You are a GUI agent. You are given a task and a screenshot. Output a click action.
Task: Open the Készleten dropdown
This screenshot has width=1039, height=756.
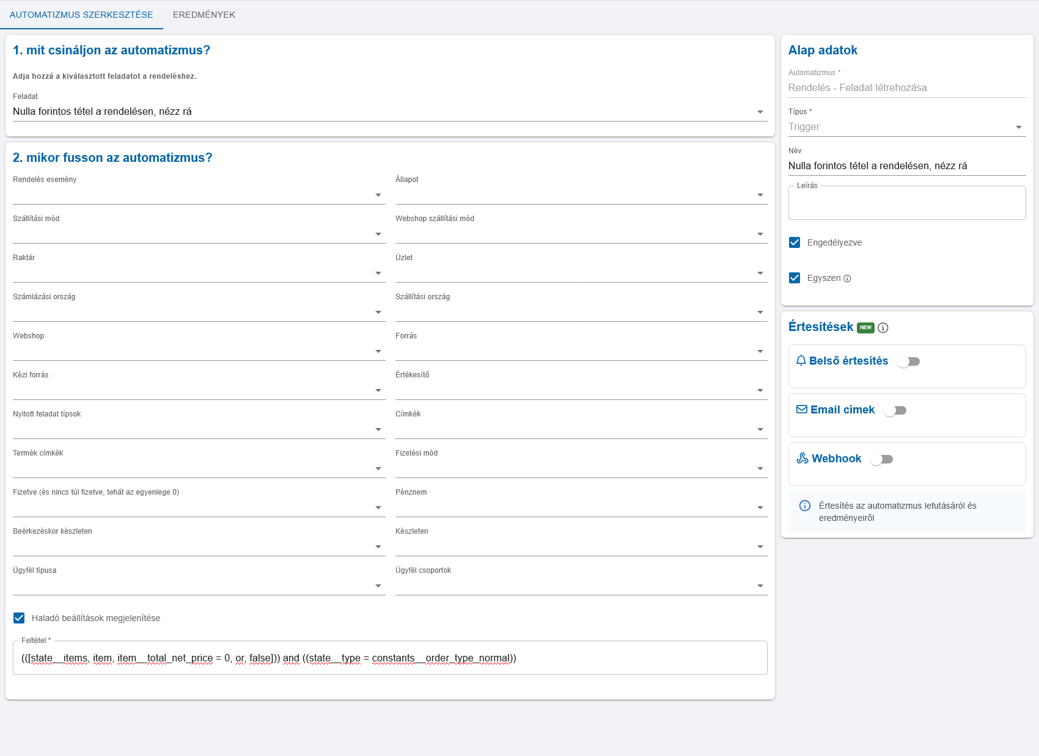[x=581, y=547]
